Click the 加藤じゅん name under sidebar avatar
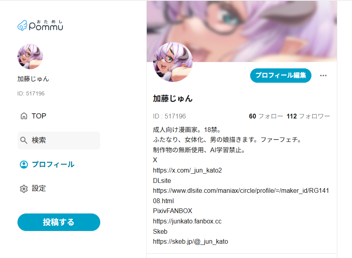Viewport: 352px width, 258px height. (33, 79)
